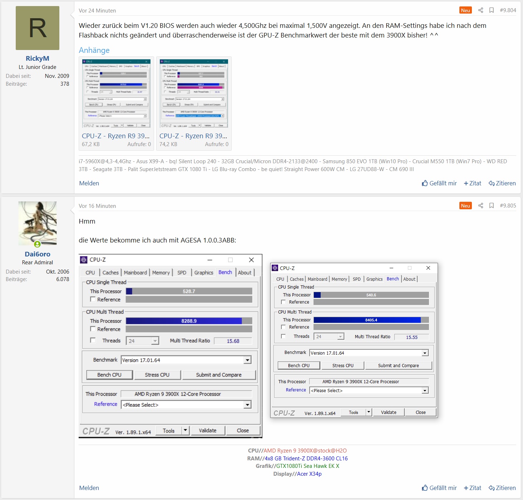The image size is (523, 500).
Task: Quote Dai6oro's post via Zitieren
Action: 502,488
